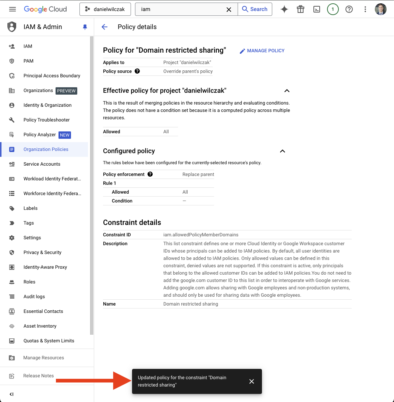Click the IAM & Admin shield icon
The image size is (394, 402).
pos(12,27)
